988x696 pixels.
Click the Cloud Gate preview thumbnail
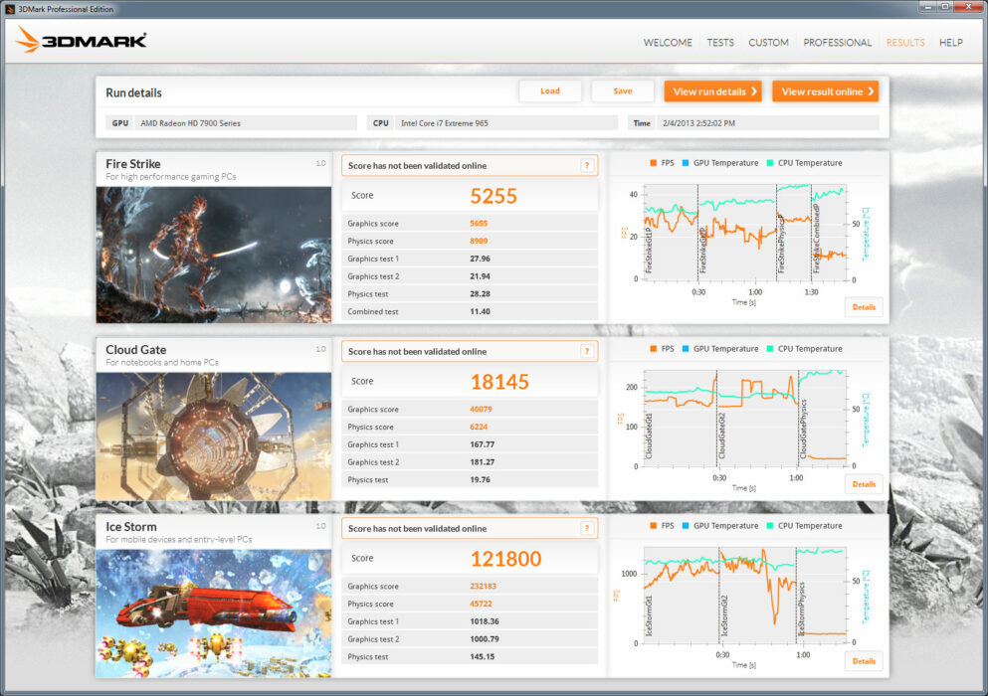coord(213,434)
